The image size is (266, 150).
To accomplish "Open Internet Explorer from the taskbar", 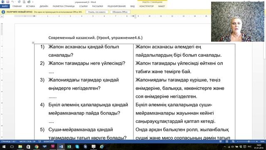I will pyautogui.click(x=101, y=147).
